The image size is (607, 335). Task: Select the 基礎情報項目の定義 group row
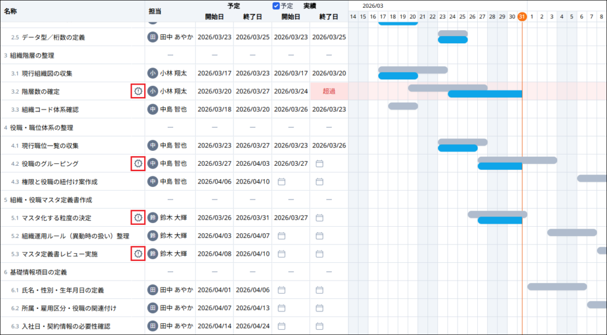[x=39, y=272]
